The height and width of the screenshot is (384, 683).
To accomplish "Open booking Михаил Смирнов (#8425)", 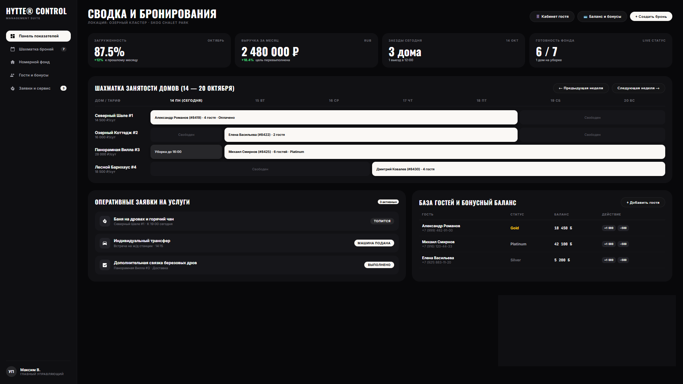I will pos(445,152).
